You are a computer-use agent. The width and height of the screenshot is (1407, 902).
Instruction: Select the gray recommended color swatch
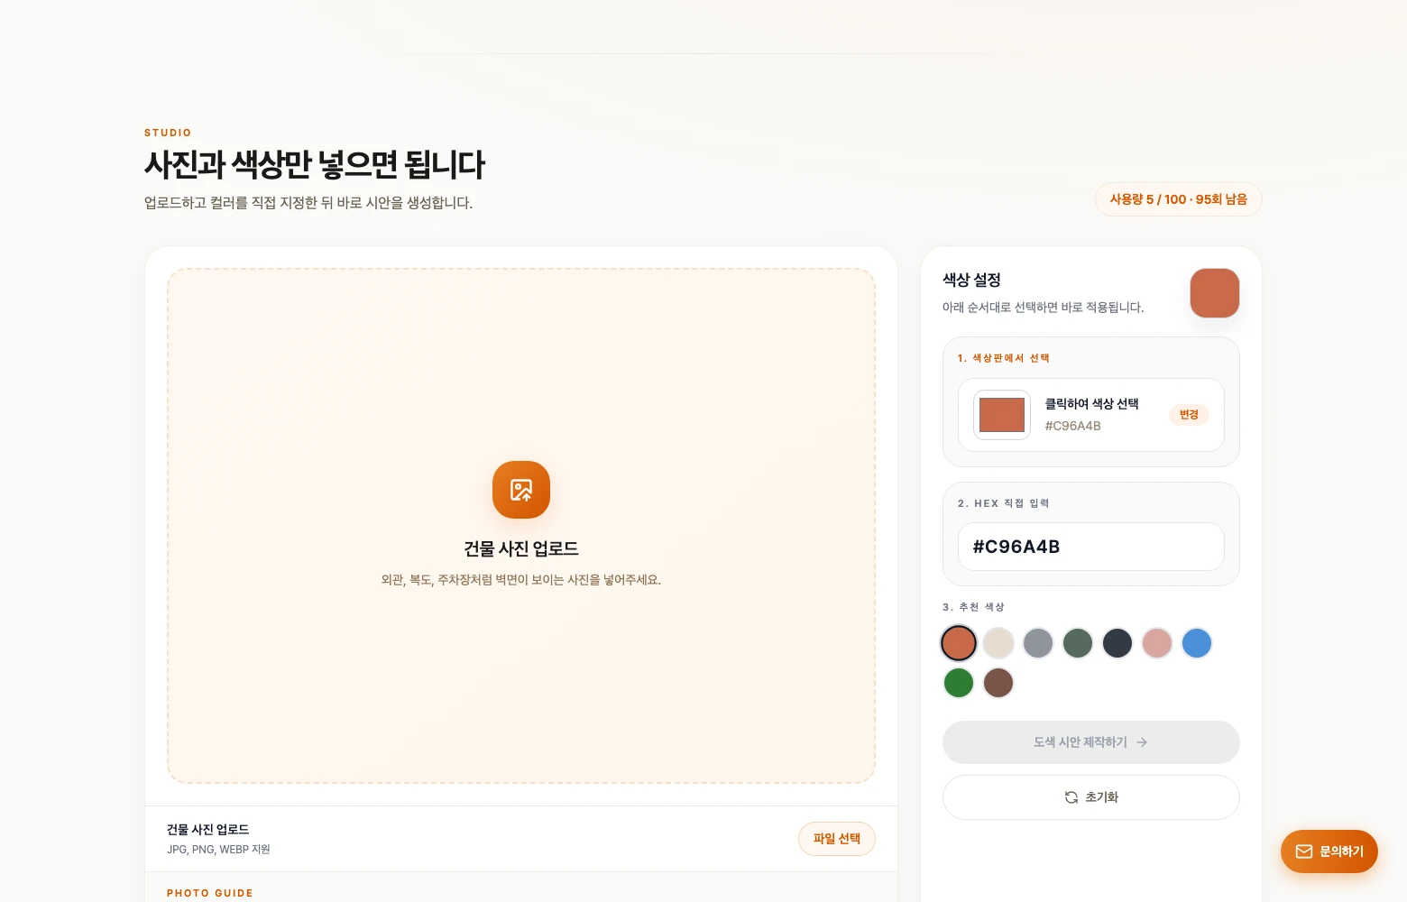tap(1038, 643)
